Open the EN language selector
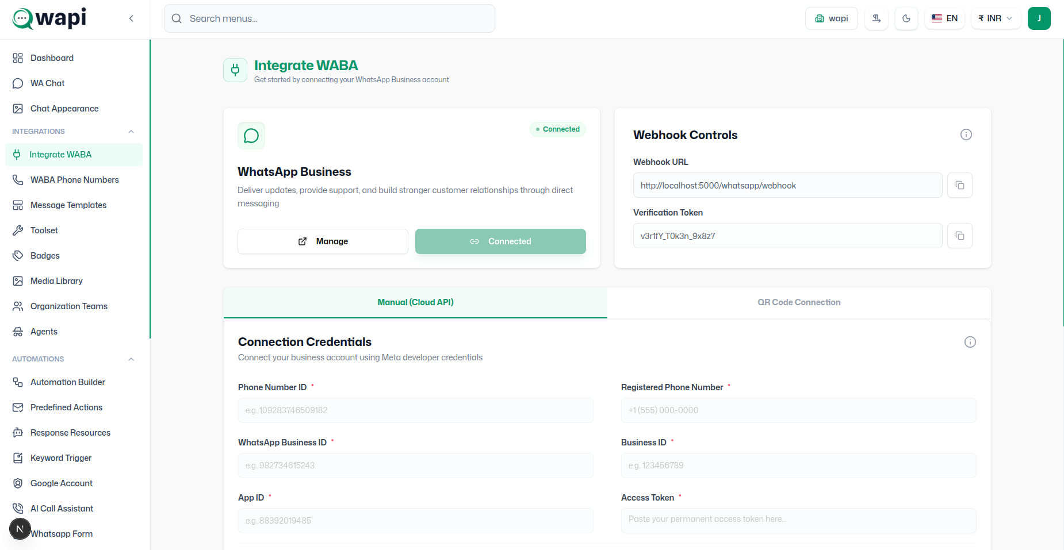This screenshot has width=1064, height=550. click(944, 18)
